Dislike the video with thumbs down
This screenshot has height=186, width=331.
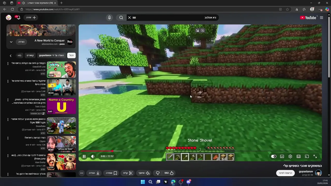[x=158, y=173]
